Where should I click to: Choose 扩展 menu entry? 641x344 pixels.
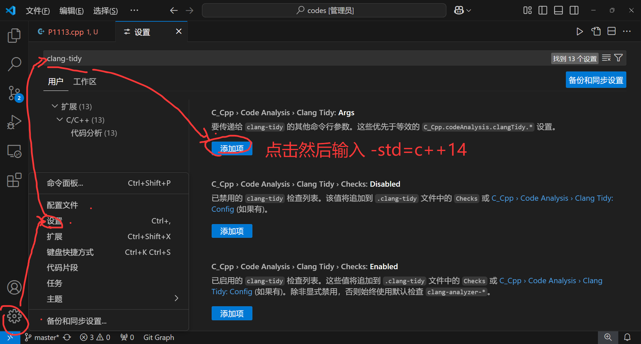(x=109, y=236)
